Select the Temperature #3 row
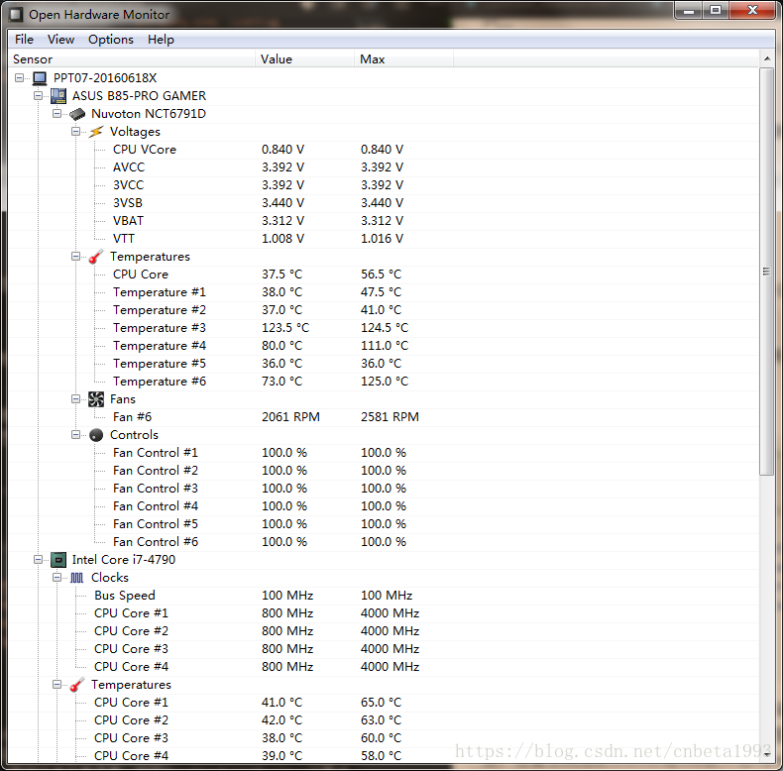This screenshot has width=783, height=771. coord(384,328)
